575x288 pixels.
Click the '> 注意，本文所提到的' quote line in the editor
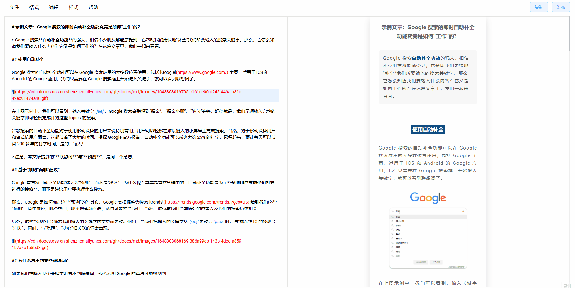pyautogui.click(x=73, y=157)
